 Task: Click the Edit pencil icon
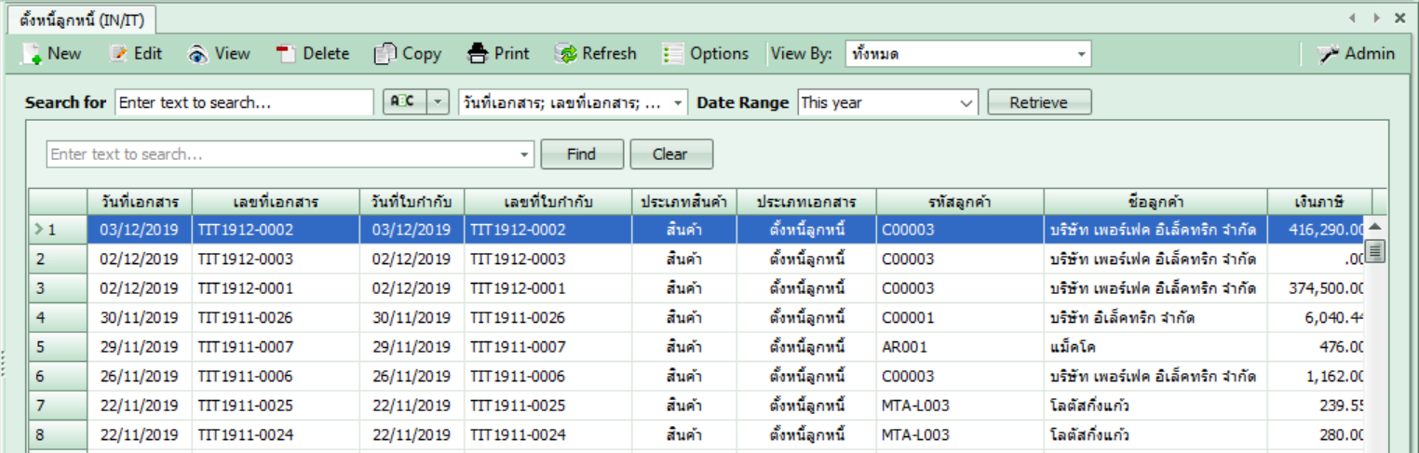pyautogui.click(x=118, y=54)
